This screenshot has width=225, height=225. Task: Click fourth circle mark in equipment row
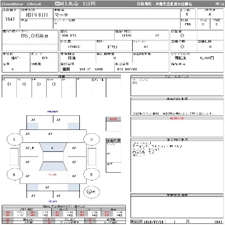54,84
